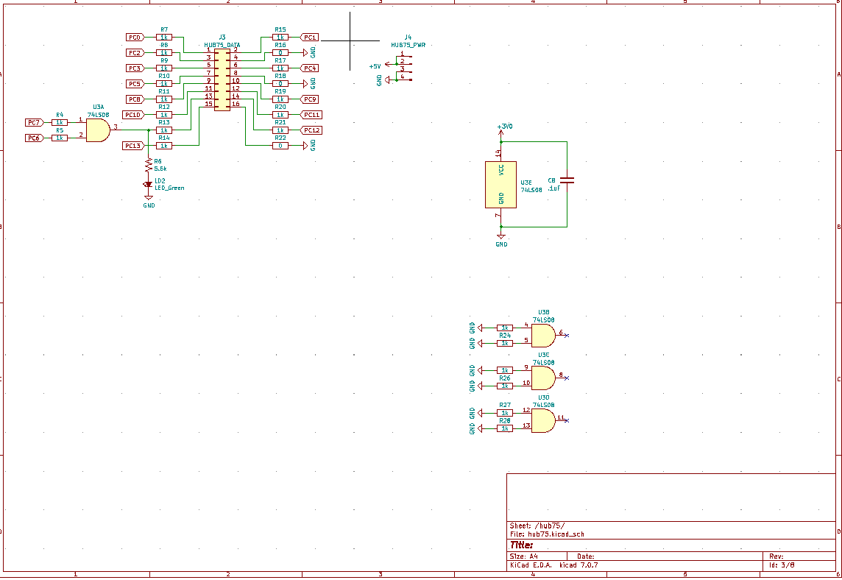Select no-connect flag on pin 6
Screen dimensions: 842x580
[567, 336]
